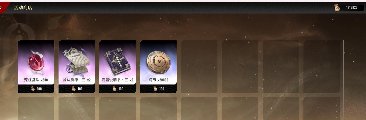This screenshot has width=366, height=120.
Task: Click the 1213825 currency balance display
Action: pos(352,8)
